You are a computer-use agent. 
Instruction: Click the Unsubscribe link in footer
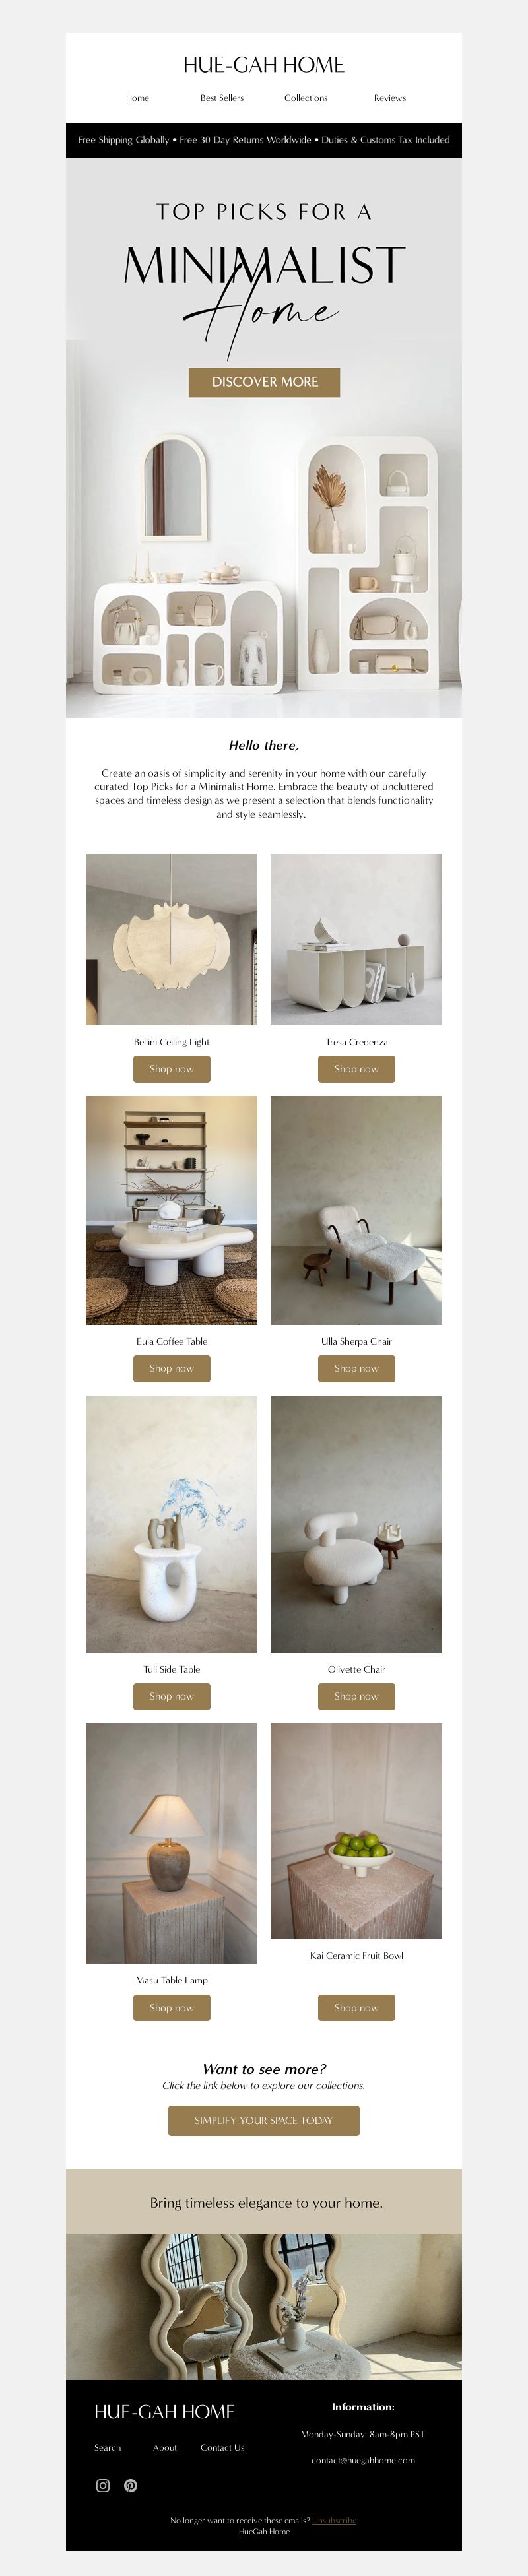tap(334, 2520)
